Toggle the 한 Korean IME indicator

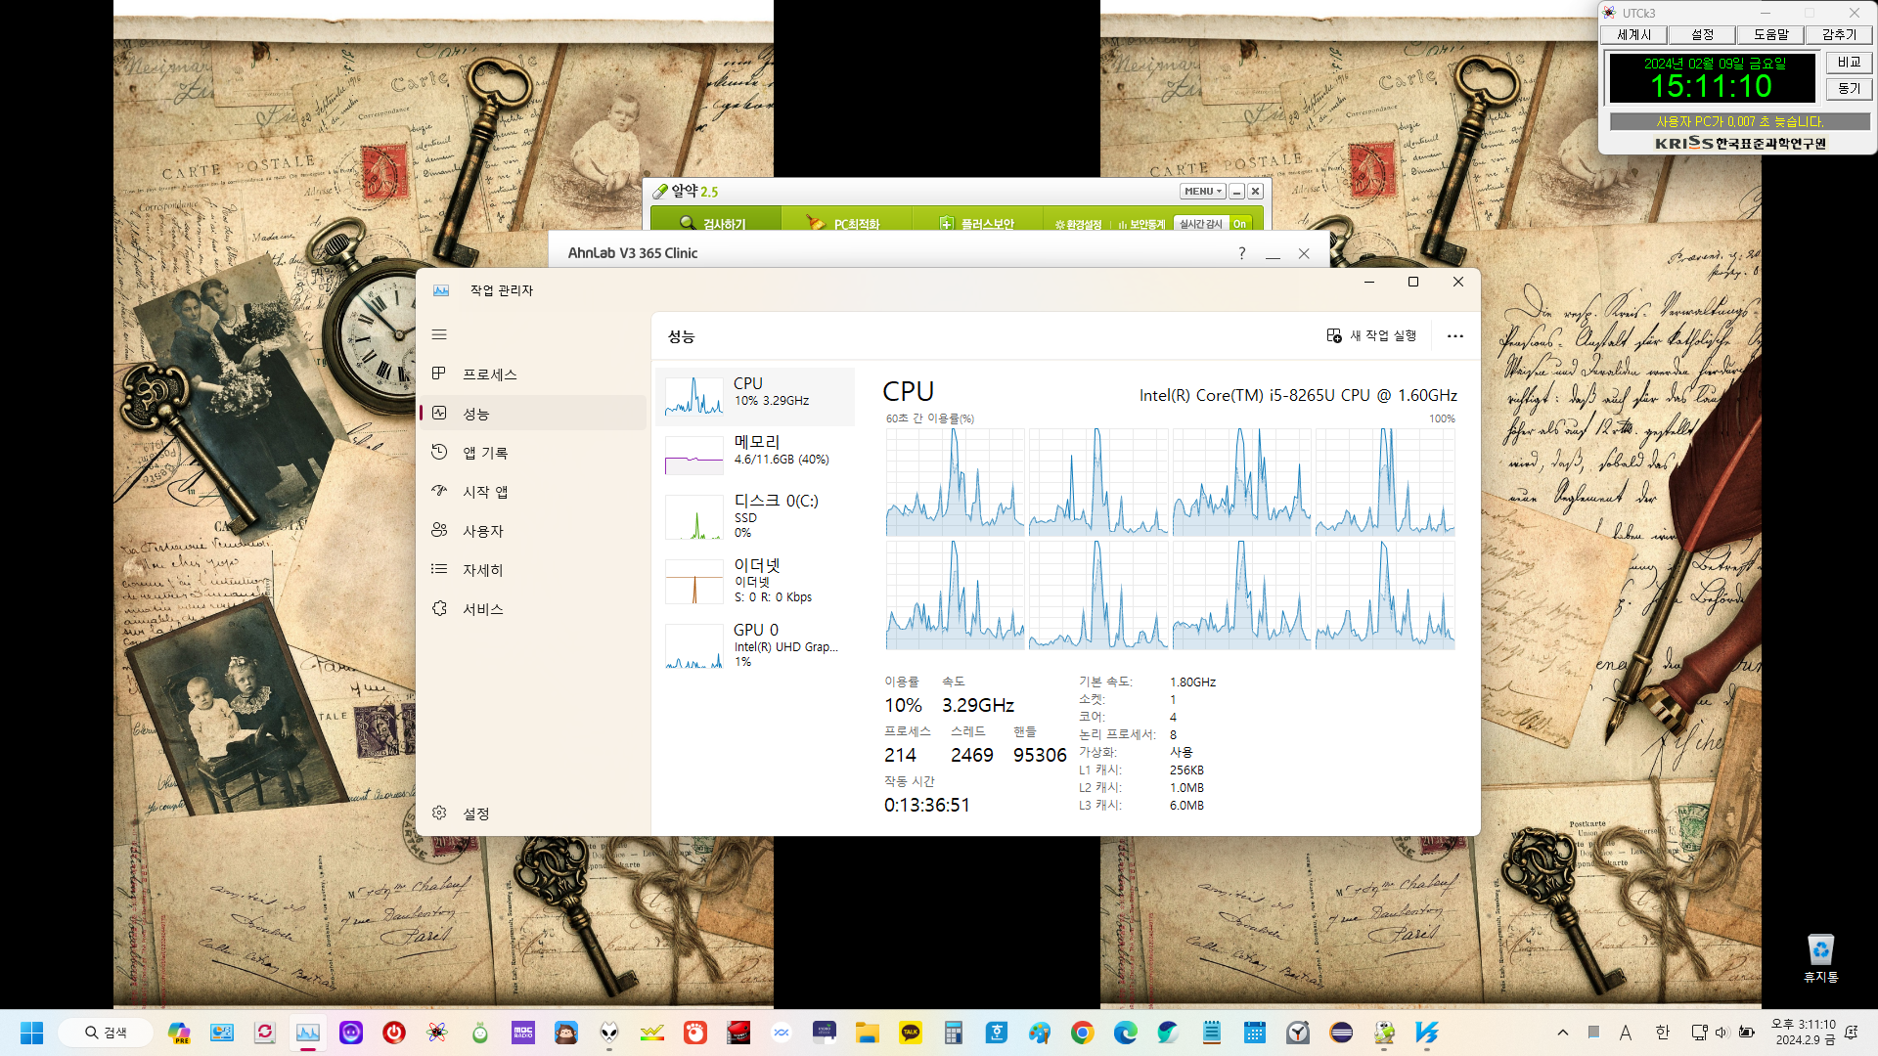(x=1663, y=1033)
